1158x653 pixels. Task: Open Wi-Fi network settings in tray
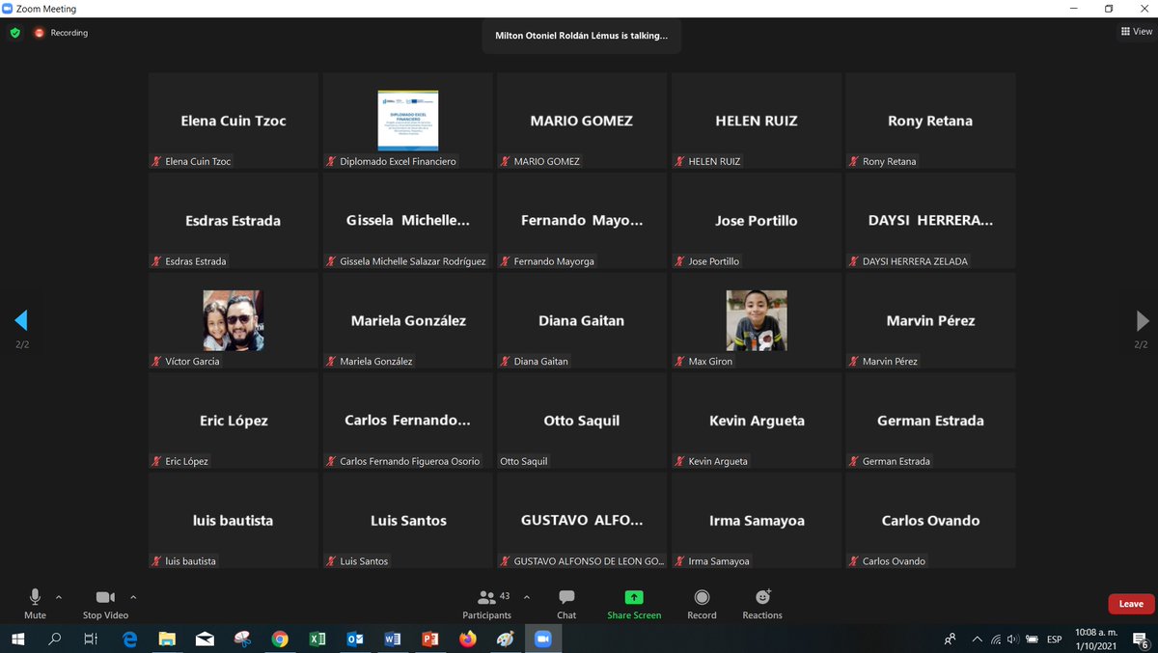995,639
